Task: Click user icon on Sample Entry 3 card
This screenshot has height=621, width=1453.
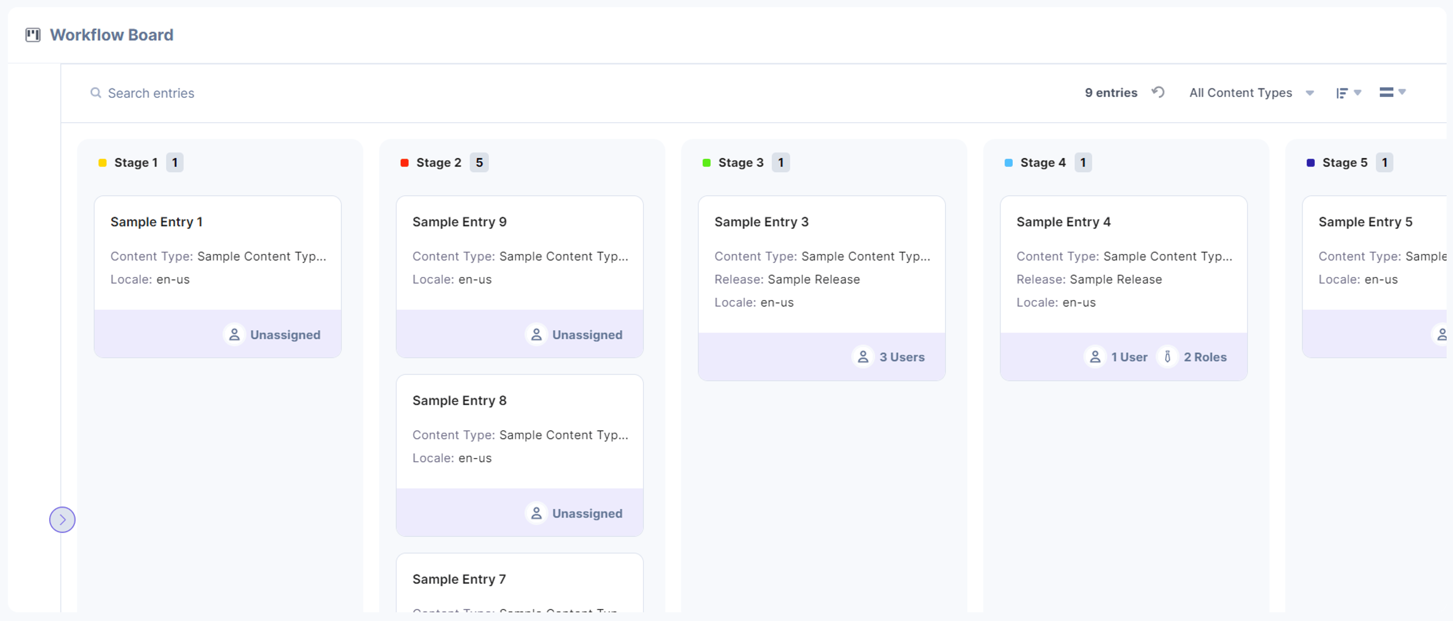Action: coord(863,357)
